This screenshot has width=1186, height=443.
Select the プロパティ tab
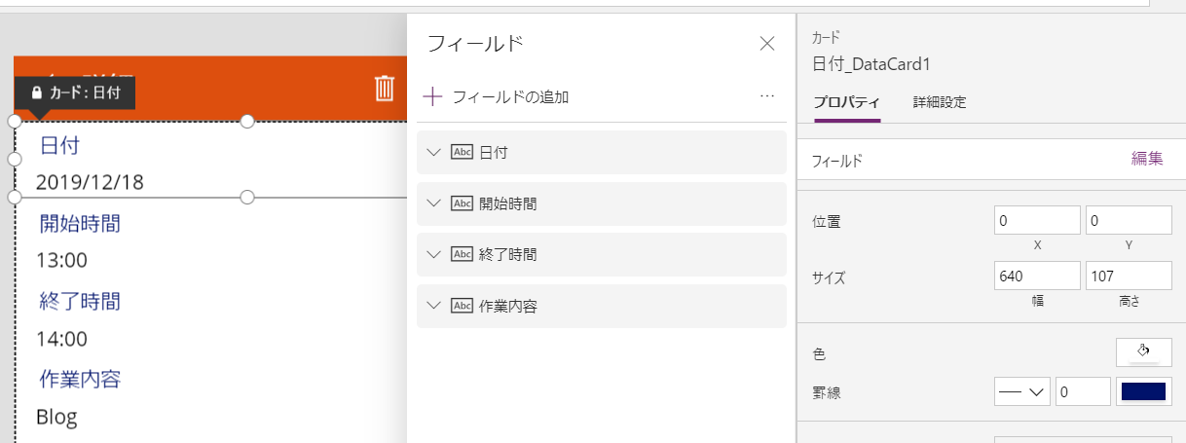coord(846,102)
